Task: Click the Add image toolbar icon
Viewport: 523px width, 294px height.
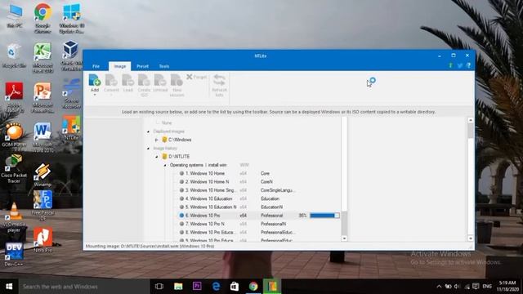Action: (x=95, y=81)
